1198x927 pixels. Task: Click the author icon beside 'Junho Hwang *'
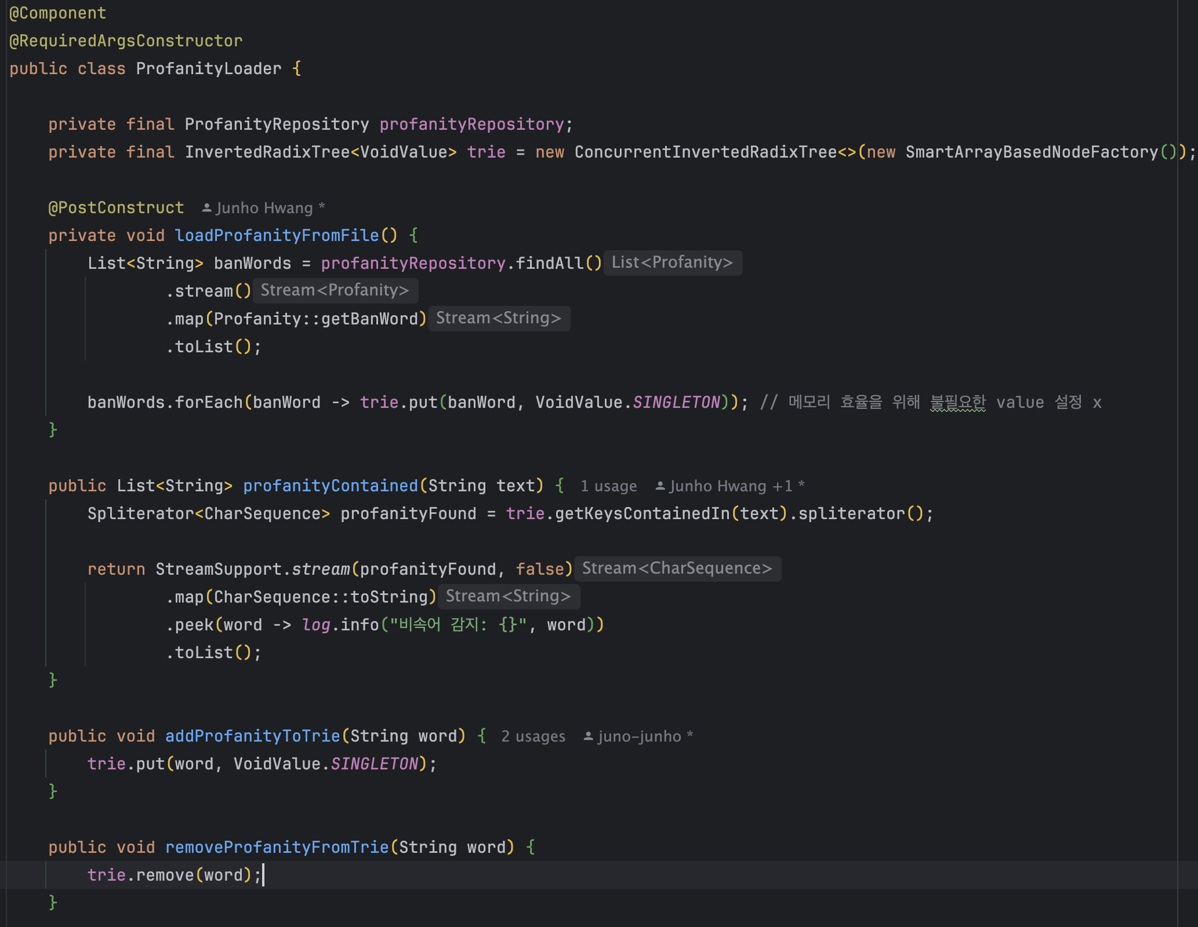(x=206, y=208)
